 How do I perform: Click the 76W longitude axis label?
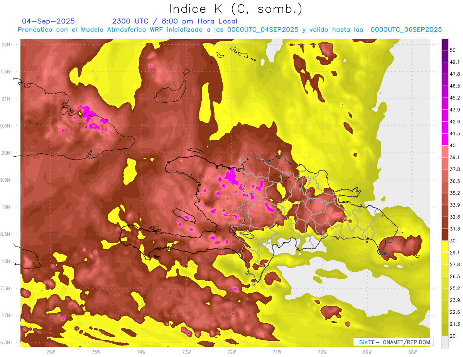tap(51, 352)
